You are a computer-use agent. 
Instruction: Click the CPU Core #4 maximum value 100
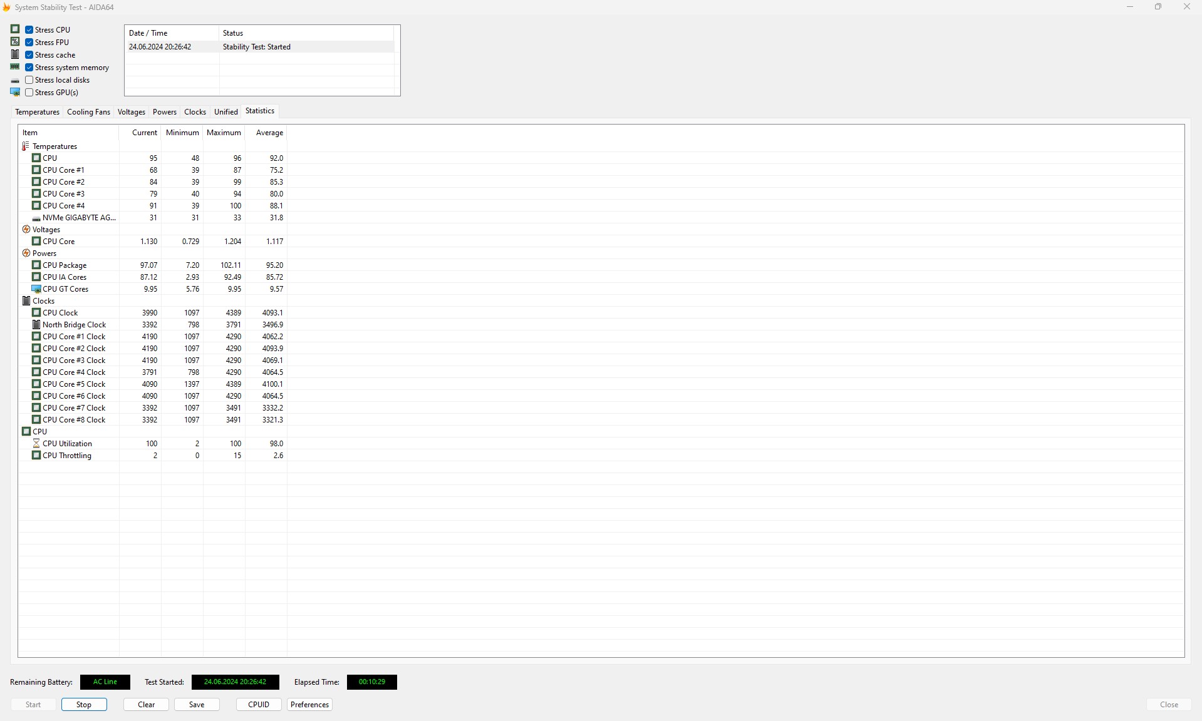click(x=235, y=206)
